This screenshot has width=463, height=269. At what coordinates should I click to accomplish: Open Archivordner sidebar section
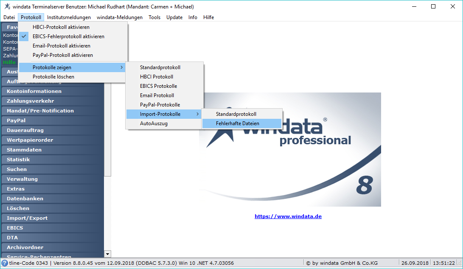(53, 247)
